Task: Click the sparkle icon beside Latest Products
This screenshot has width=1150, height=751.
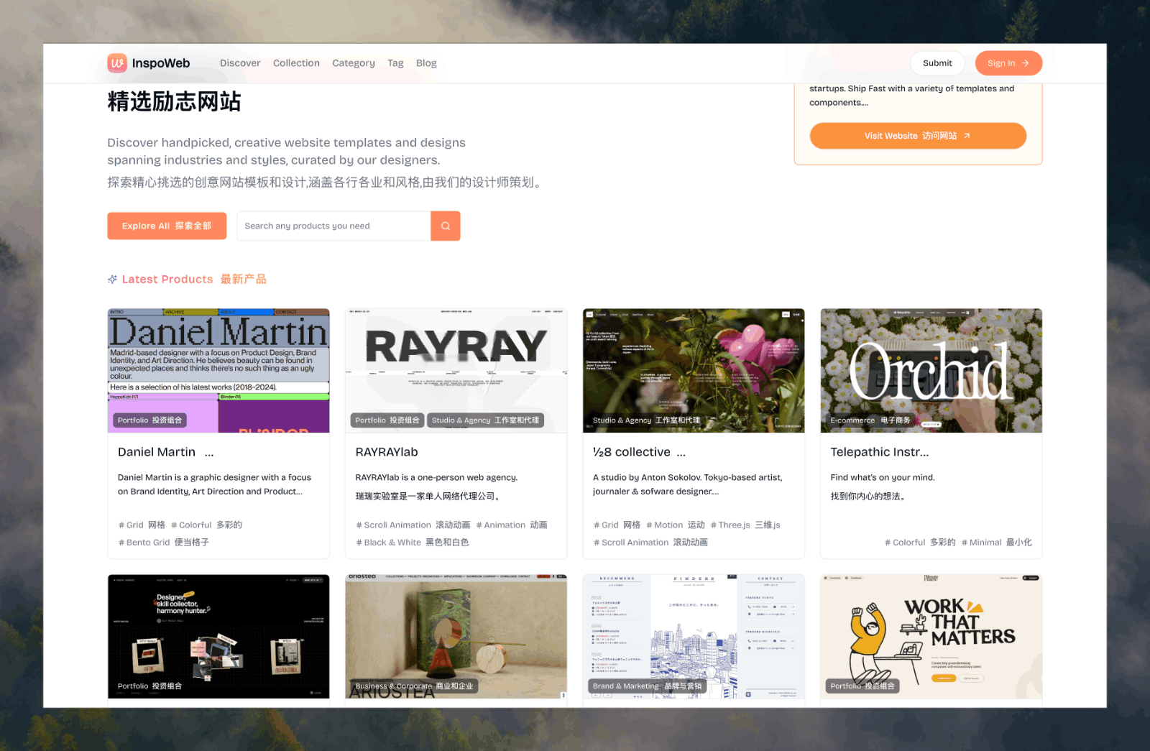Action: (112, 280)
